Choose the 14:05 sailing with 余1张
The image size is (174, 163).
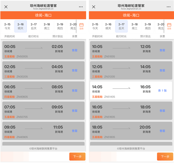click(x=130, y=91)
